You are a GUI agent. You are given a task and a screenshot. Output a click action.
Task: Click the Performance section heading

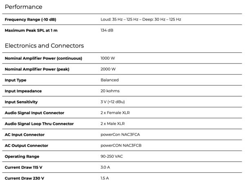tap(24, 7)
